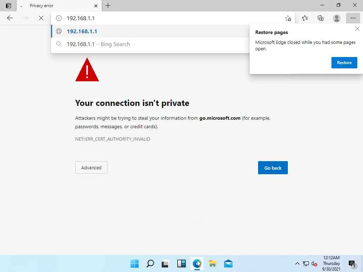The image size is (363, 272).
Task: Open Windows Start menu
Action: 134,263
